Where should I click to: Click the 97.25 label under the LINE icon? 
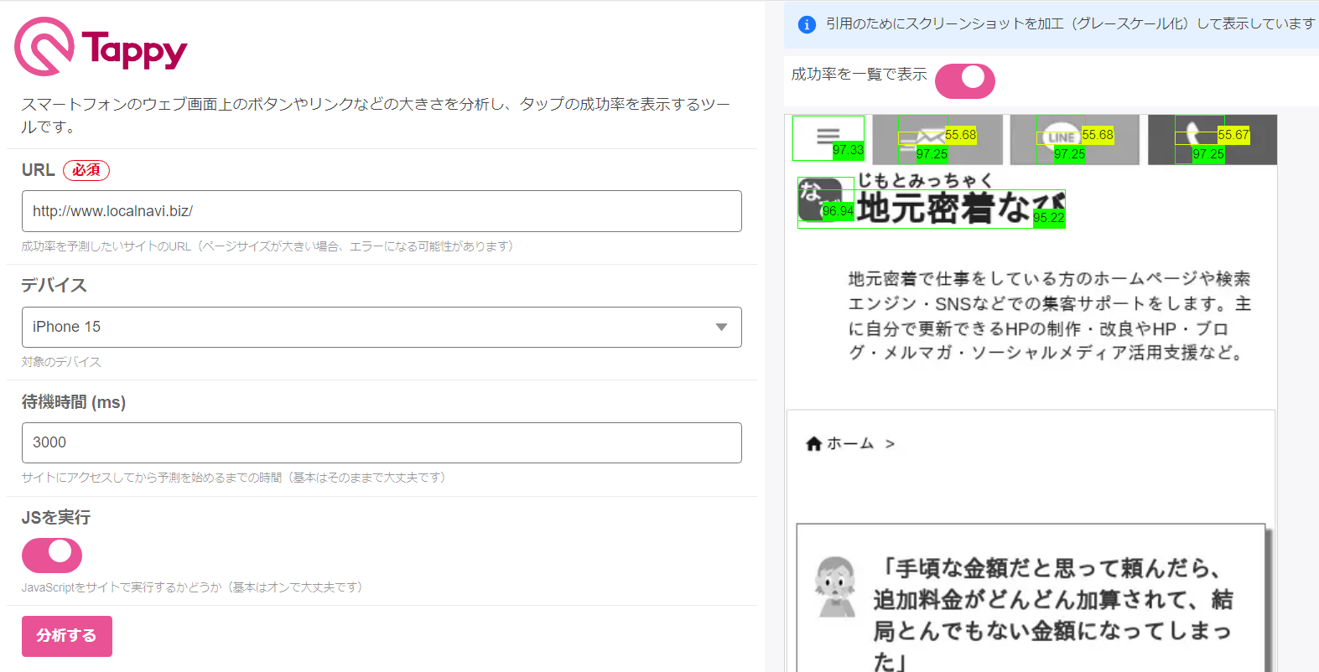[x=1069, y=154]
